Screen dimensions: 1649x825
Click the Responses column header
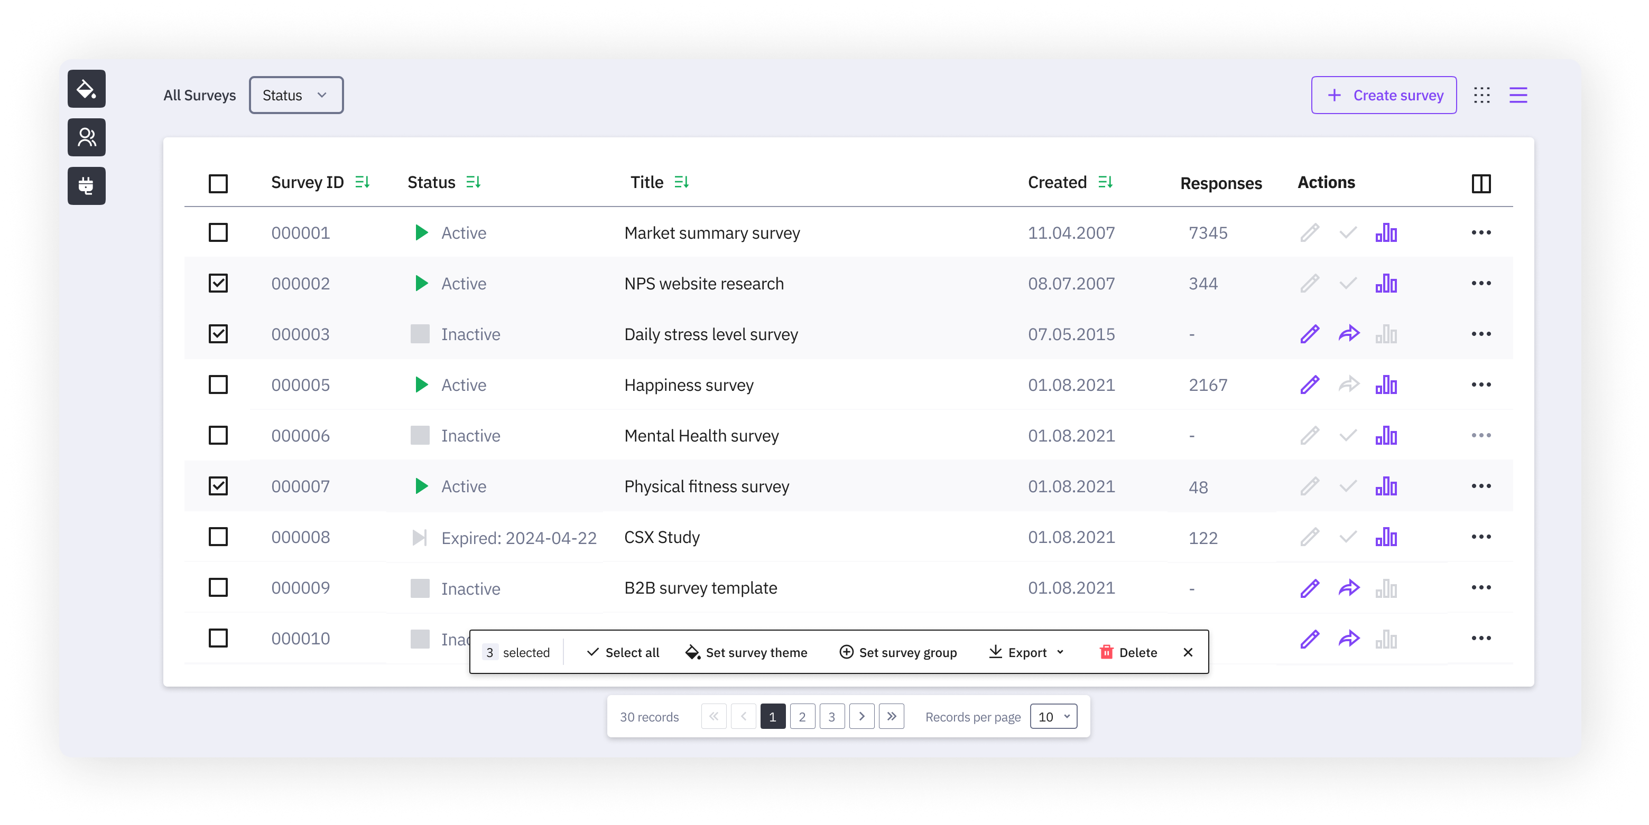[1221, 184]
